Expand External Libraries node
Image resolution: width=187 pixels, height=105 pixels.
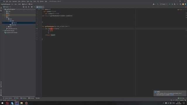[x=3, y=31]
